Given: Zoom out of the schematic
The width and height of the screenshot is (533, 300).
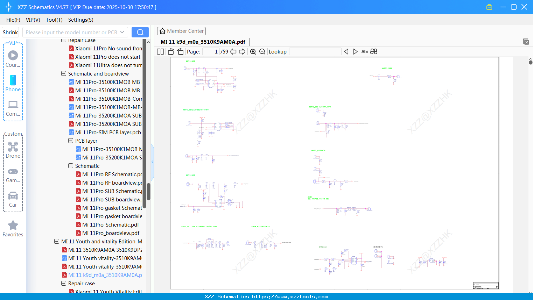Looking at the screenshot, I should (x=262, y=52).
